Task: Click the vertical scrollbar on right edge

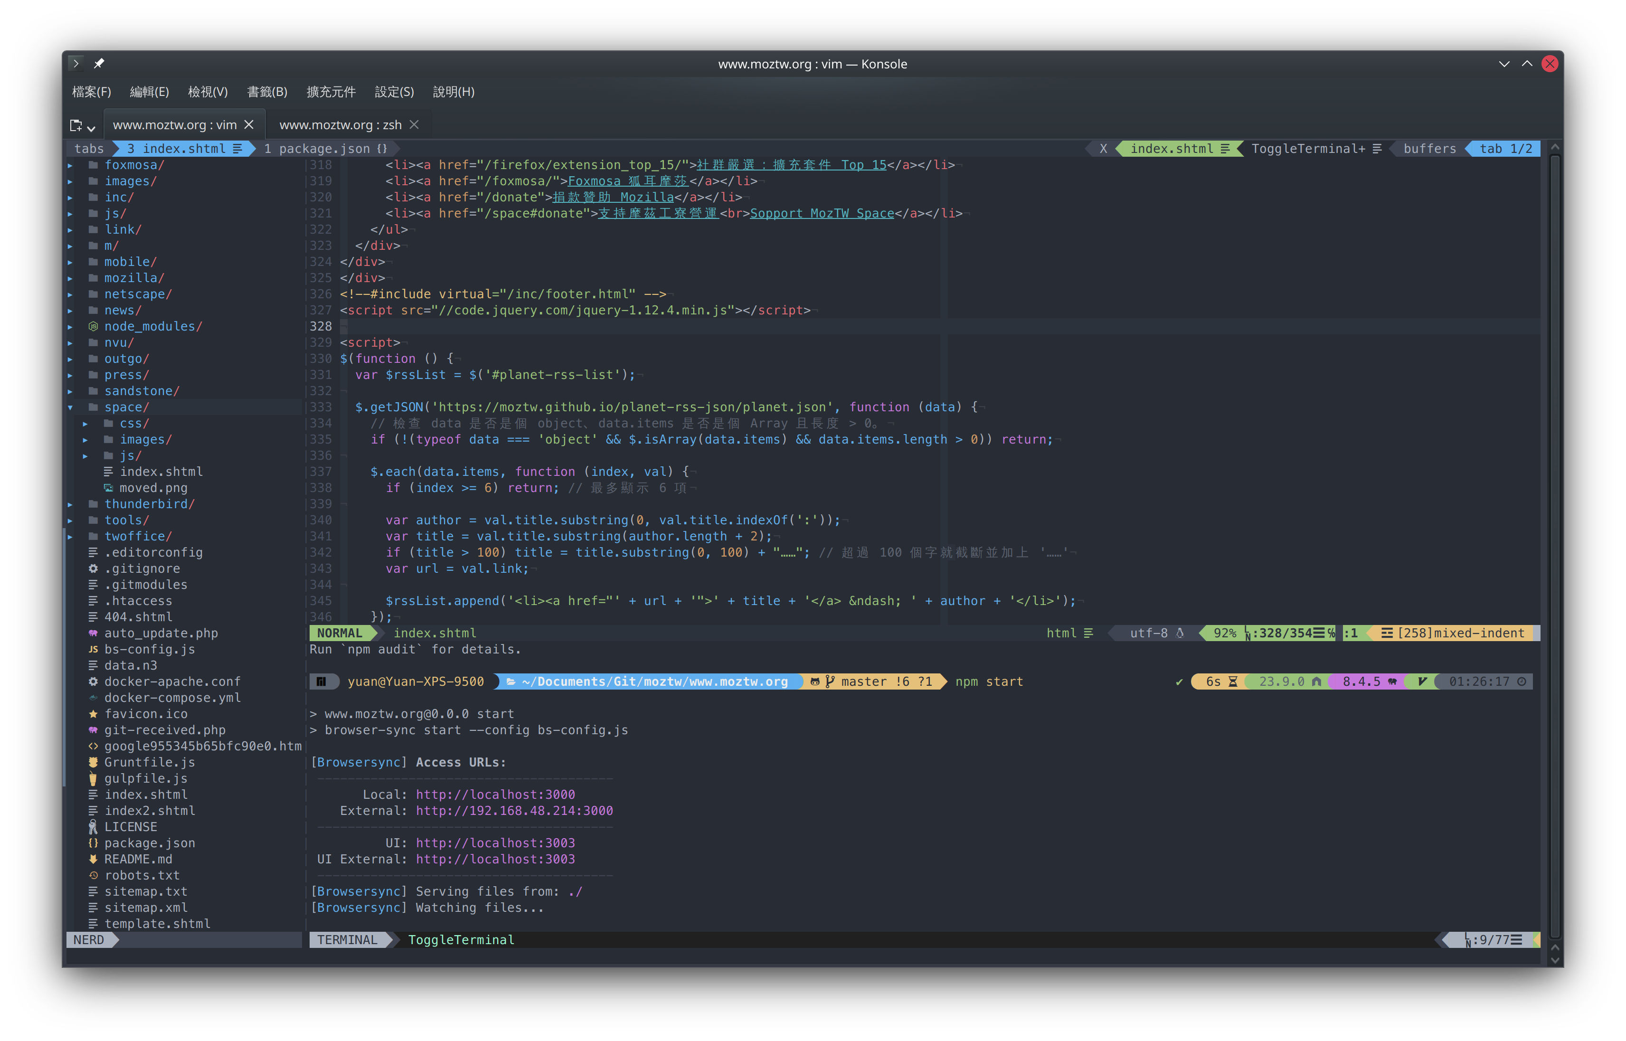Action: (x=1554, y=541)
